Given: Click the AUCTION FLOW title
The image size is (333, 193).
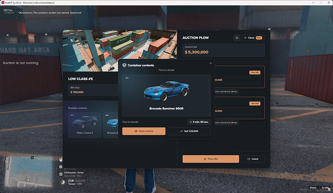Looking at the screenshot, I should (x=195, y=38).
